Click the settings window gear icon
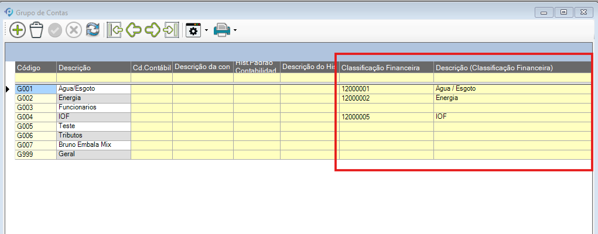Screen dimensions: 598x234 tap(193, 30)
